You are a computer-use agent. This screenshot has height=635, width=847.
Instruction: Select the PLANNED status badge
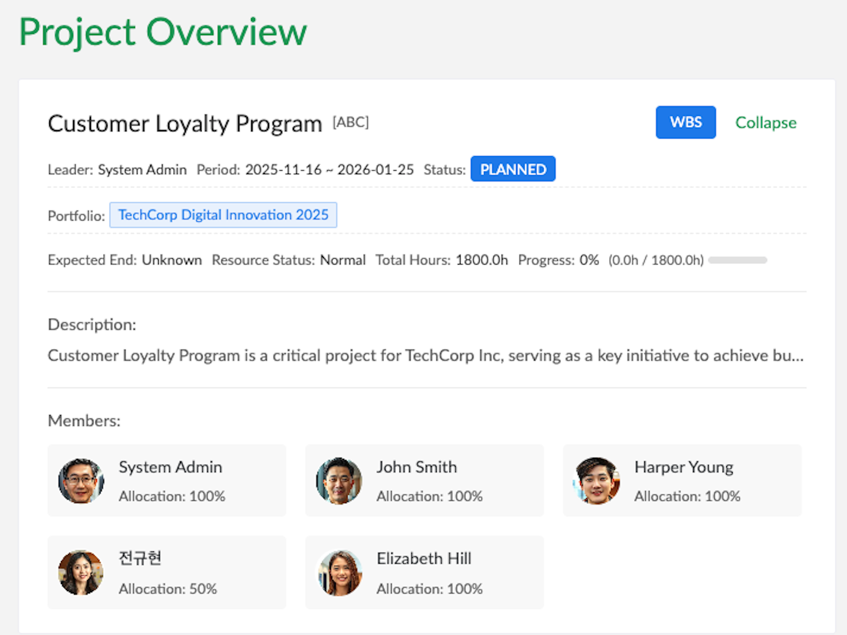click(512, 169)
